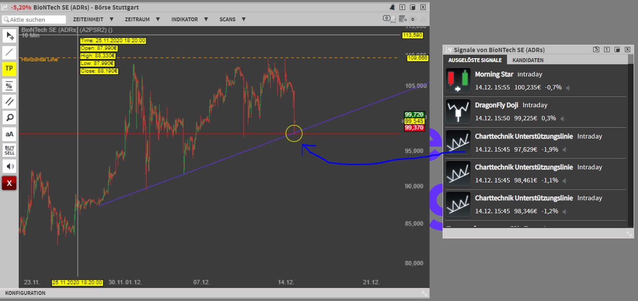The height and width of the screenshot is (301, 638).
Task: Click the detach window icon on chart title bar
Action: pos(413,7)
